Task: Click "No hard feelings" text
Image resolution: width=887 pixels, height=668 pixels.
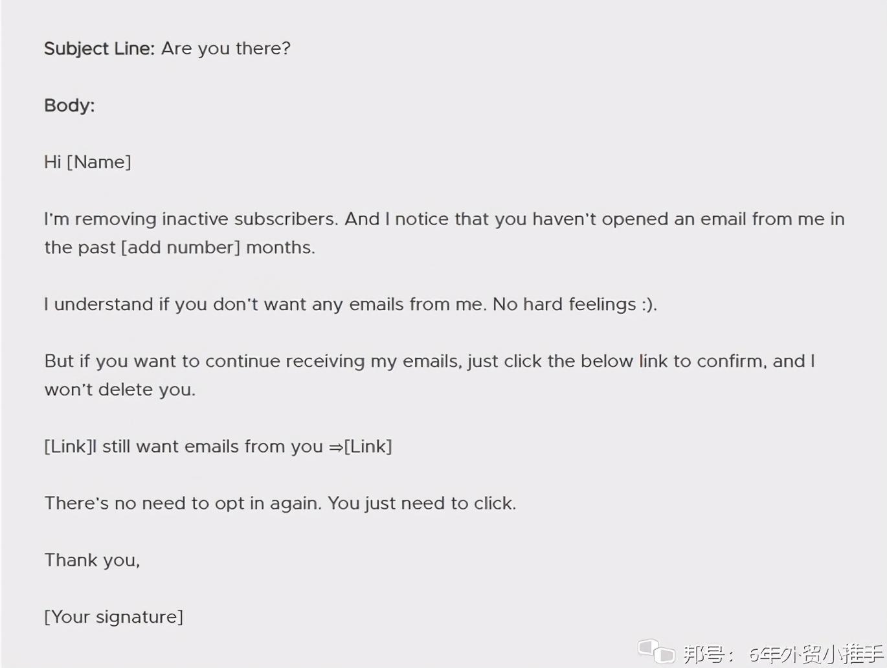Action: (x=564, y=304)
